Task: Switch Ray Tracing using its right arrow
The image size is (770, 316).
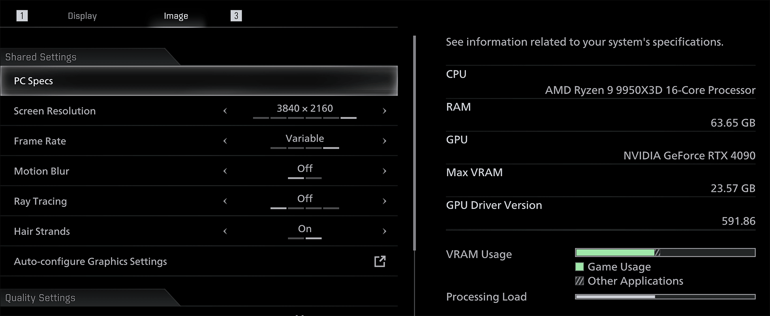Action: (384, 201)
